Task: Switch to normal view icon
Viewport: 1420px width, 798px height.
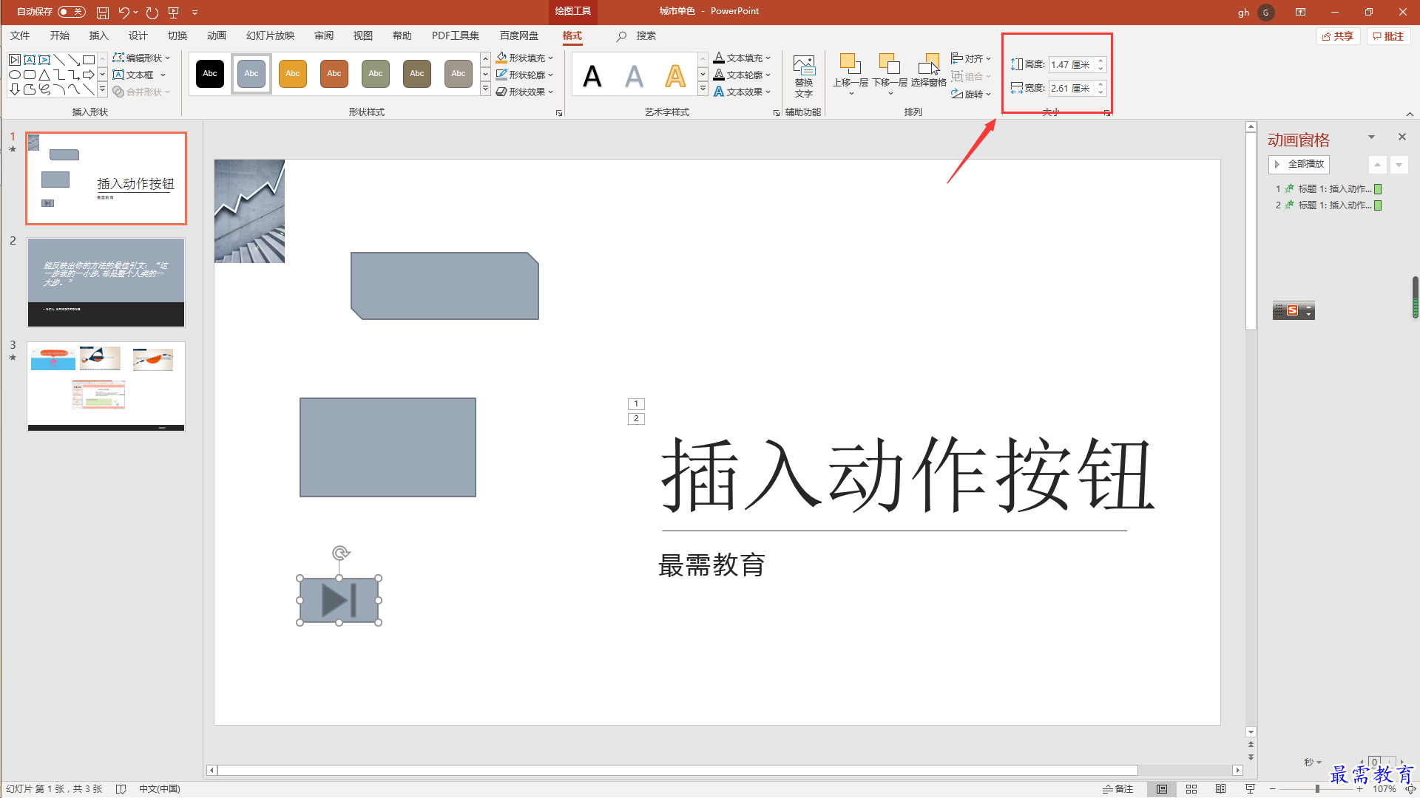Action: [1162, 789]
